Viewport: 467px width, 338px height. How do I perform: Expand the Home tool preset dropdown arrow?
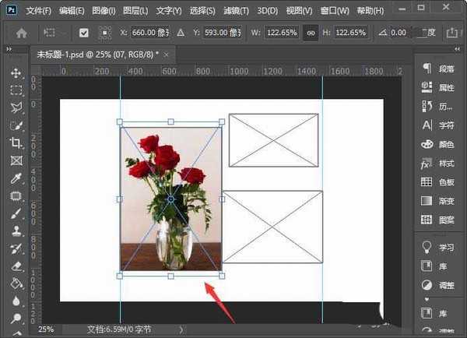click(60, 33)
